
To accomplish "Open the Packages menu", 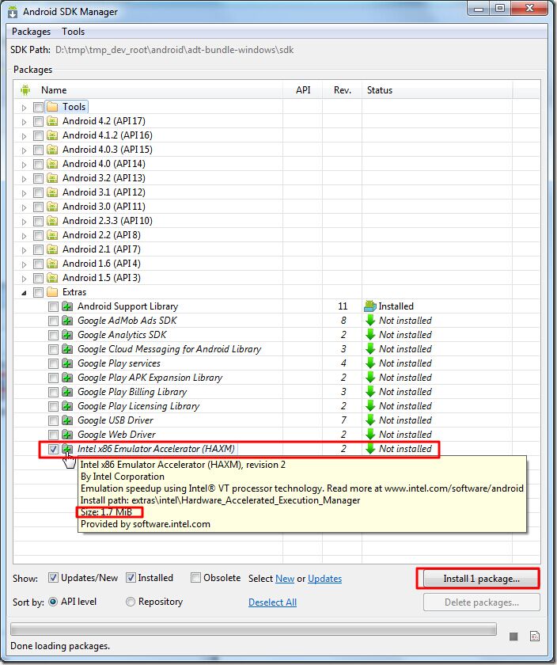I will 31,32.
